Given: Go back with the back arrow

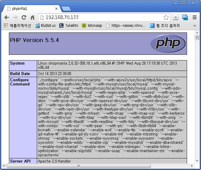Looking at the screenshot, I should (7, 17).
